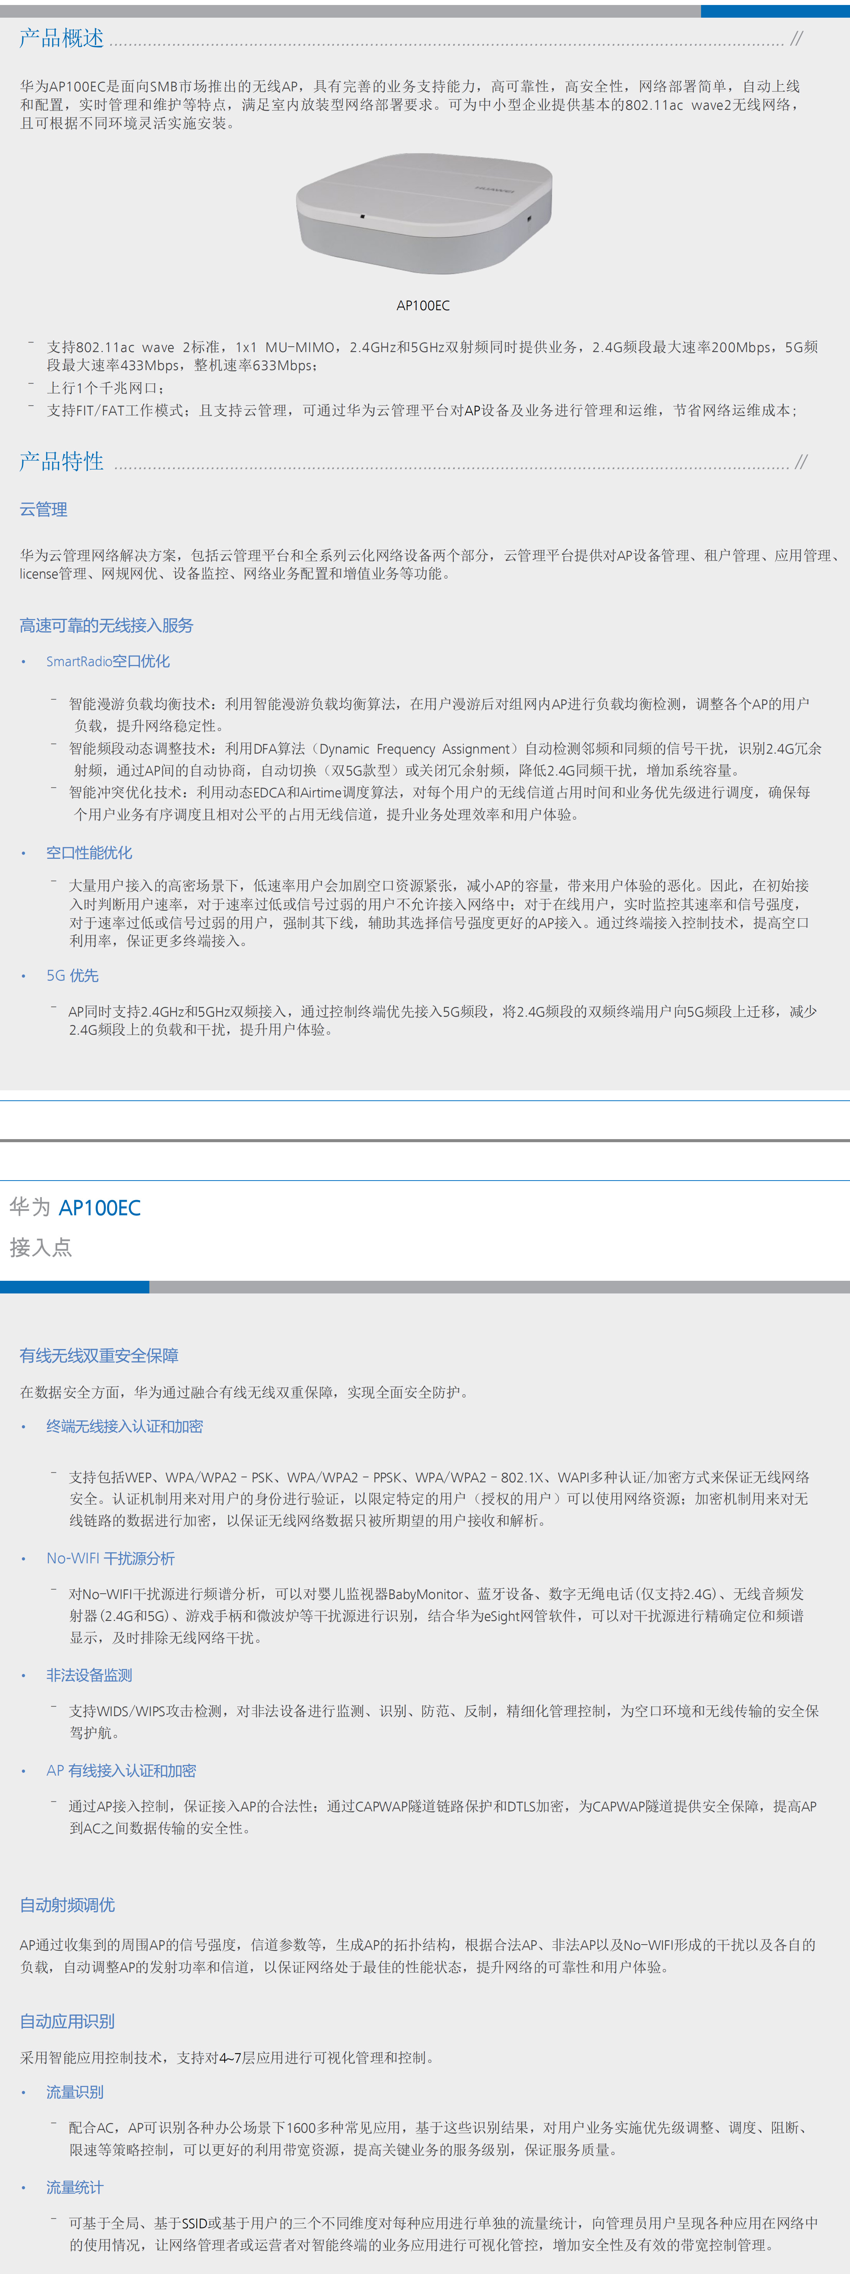Select the 5G 优先 bullet heading
This screenshot has height=2274, width=850.
pyautogui.click(x=73, y=976)
